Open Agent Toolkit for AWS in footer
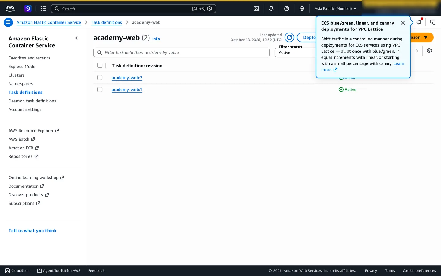This screenshot has height=276, width=441. [x=59, y=271]
